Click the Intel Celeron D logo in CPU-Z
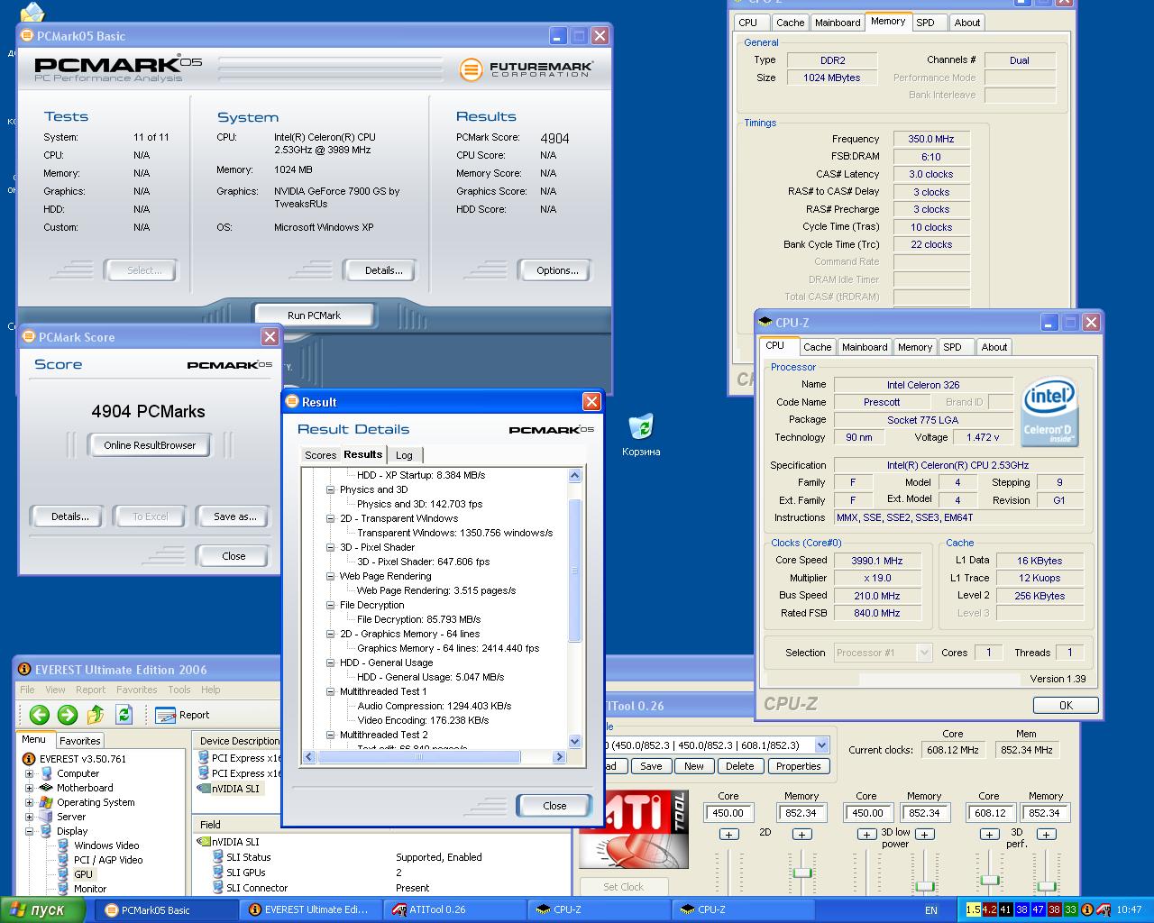Viewport: 1154px width, 923px height. 1049,412
